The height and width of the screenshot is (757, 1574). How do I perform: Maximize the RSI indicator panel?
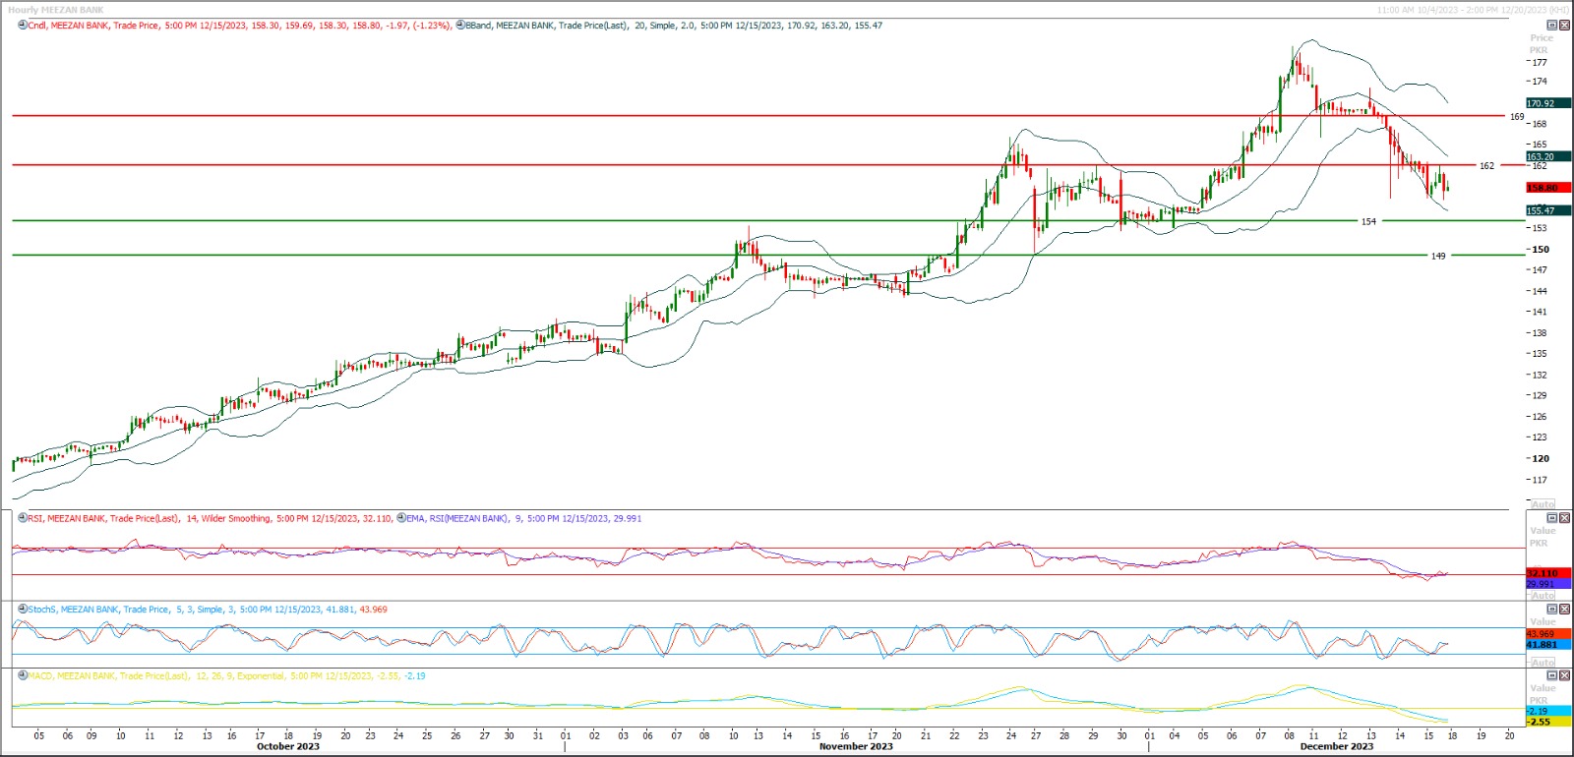pos(1552,518)
